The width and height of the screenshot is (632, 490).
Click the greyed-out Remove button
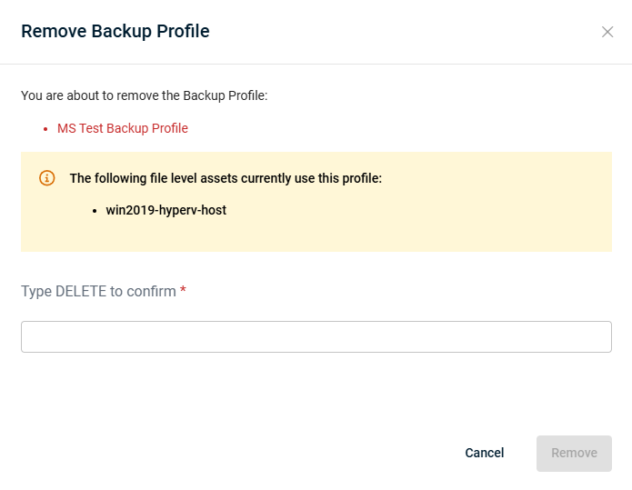(x=574, y=453)
